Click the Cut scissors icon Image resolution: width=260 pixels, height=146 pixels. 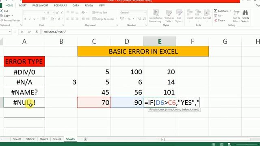tap(2, 11)
